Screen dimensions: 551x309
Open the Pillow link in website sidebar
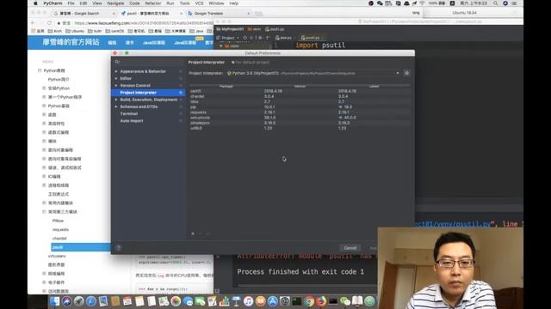pyautogui.click(x=58, y=221)
